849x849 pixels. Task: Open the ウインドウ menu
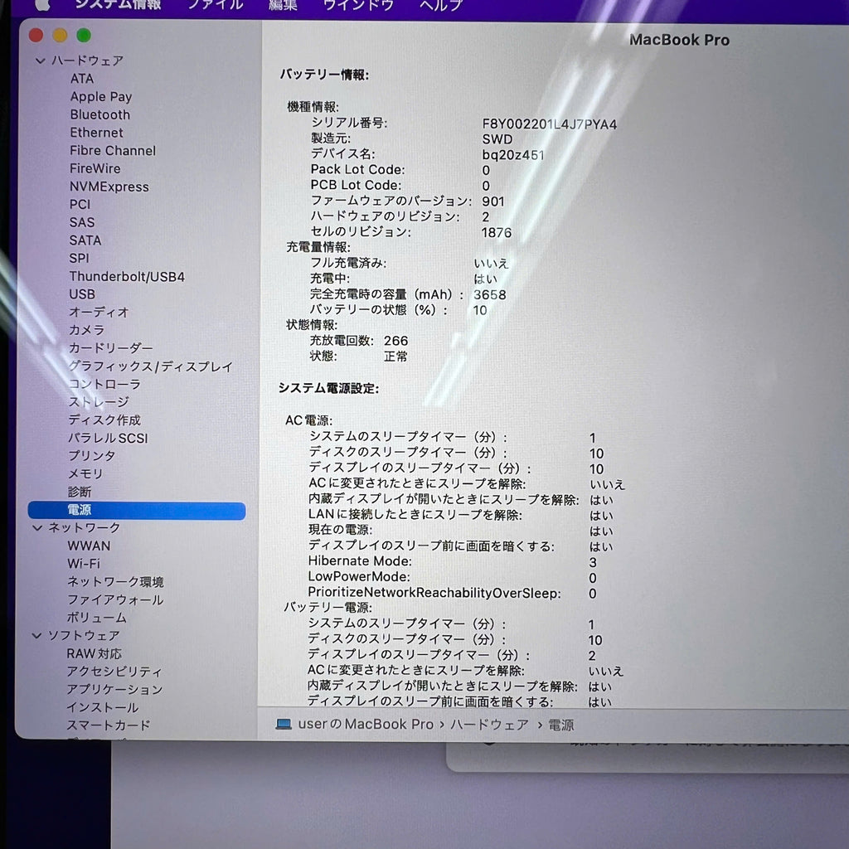(358, 4)
